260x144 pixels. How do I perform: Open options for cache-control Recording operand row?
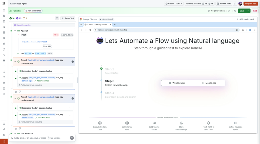[x=70, y=108]
